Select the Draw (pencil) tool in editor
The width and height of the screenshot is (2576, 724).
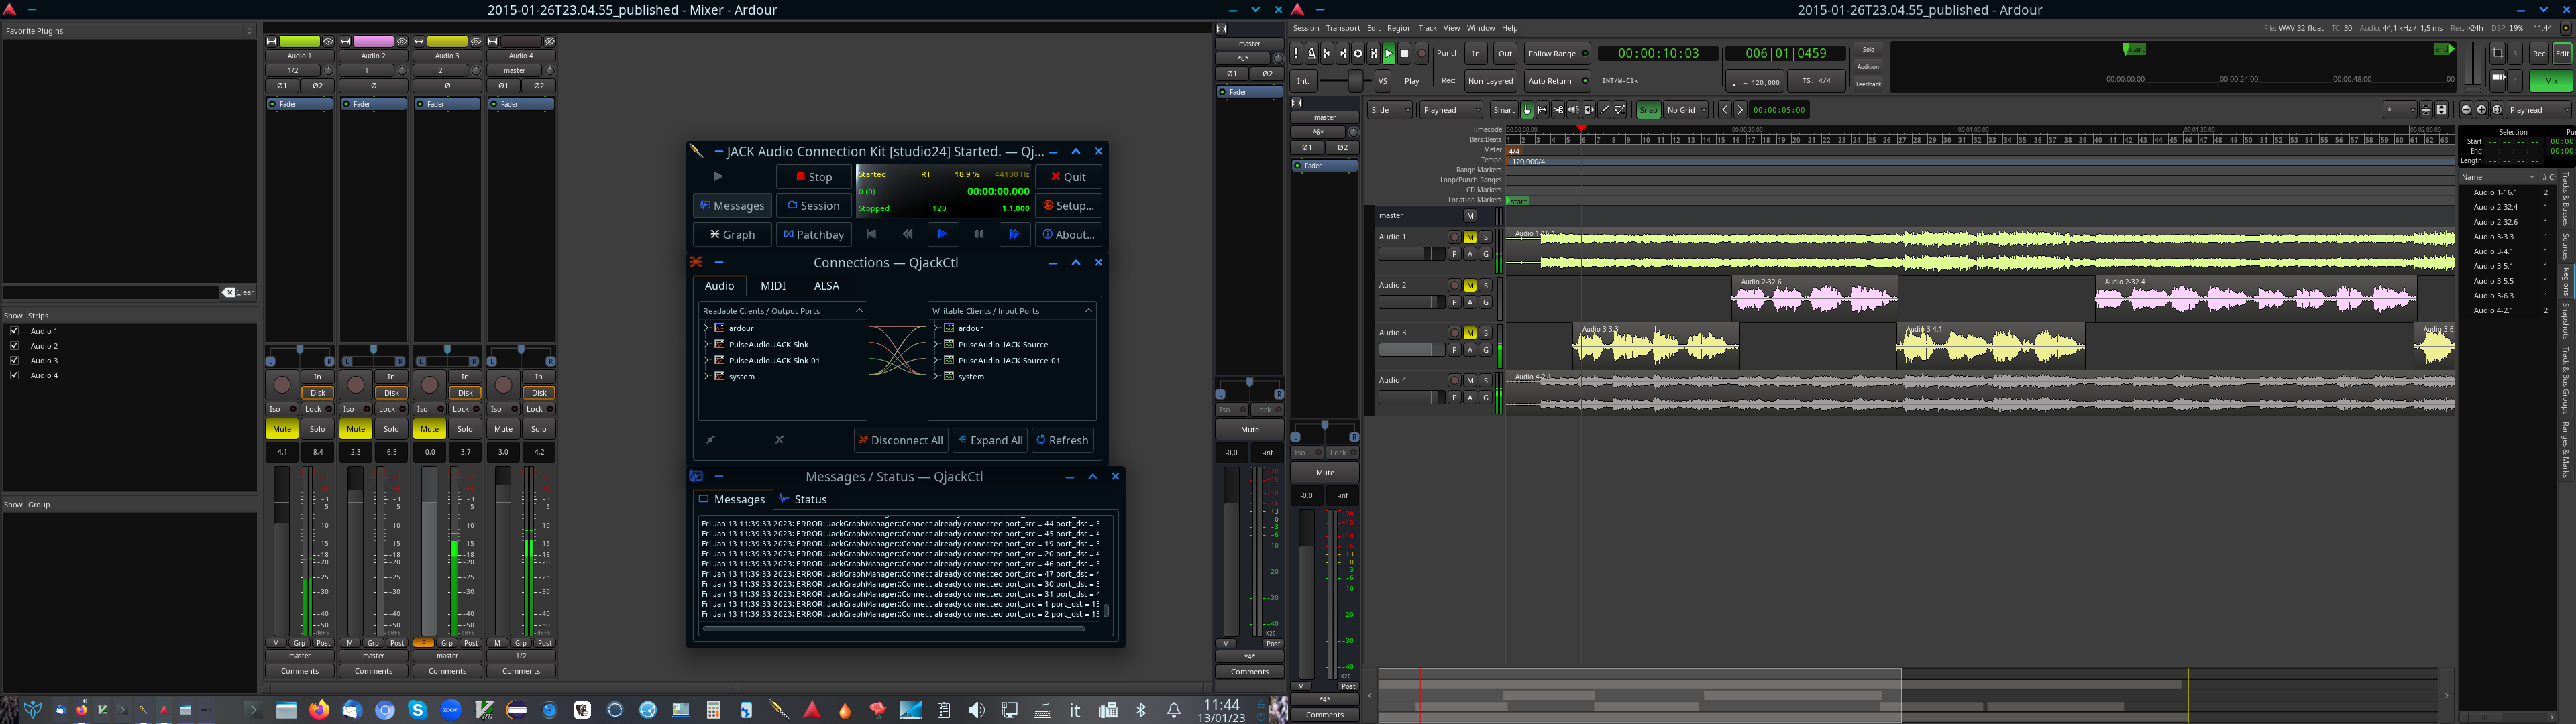coord(1604,110)
